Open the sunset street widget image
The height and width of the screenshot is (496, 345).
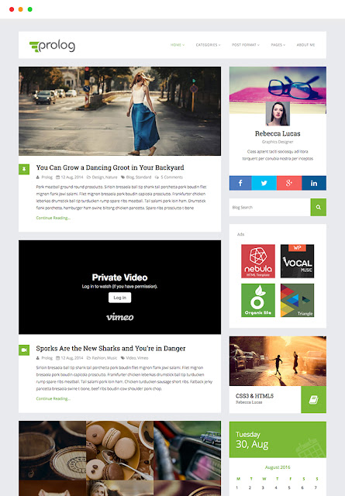(278, 361)
